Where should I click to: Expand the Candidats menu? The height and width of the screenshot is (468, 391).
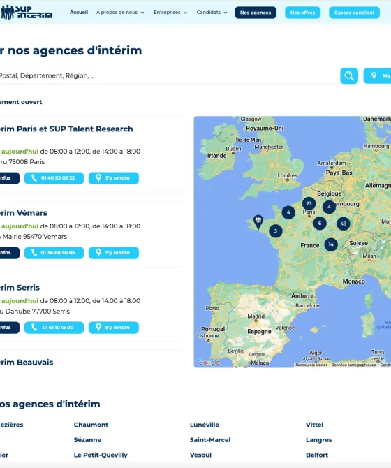212,13
